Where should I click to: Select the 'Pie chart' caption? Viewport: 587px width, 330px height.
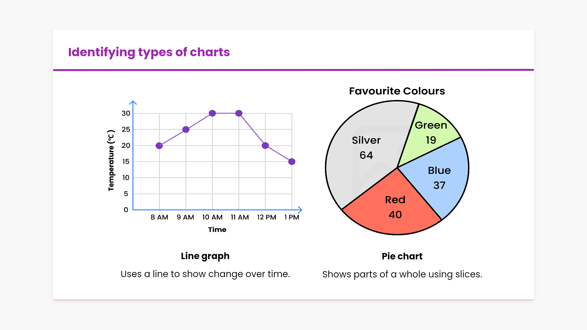tap(402, 256)
